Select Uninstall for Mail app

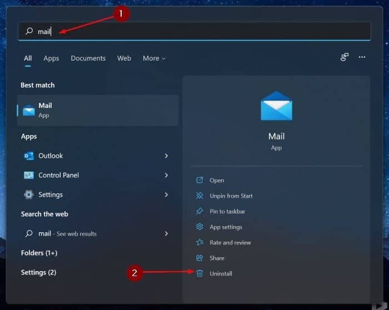221,273
